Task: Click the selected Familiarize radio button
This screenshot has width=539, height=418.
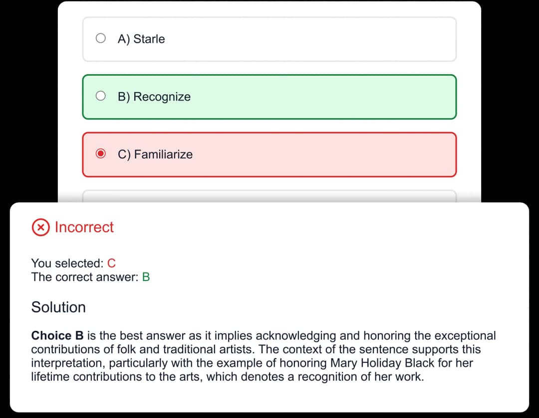Action: (x=101, y=154)
